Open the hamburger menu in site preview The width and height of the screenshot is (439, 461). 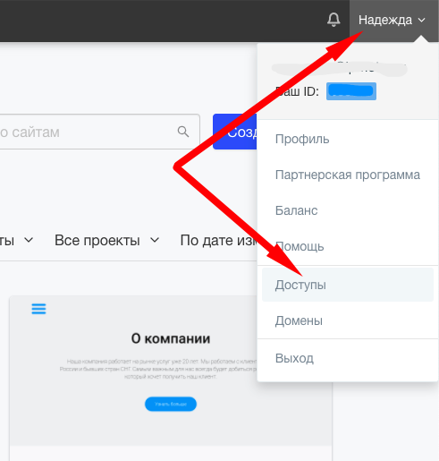click(x=38, y=309)
